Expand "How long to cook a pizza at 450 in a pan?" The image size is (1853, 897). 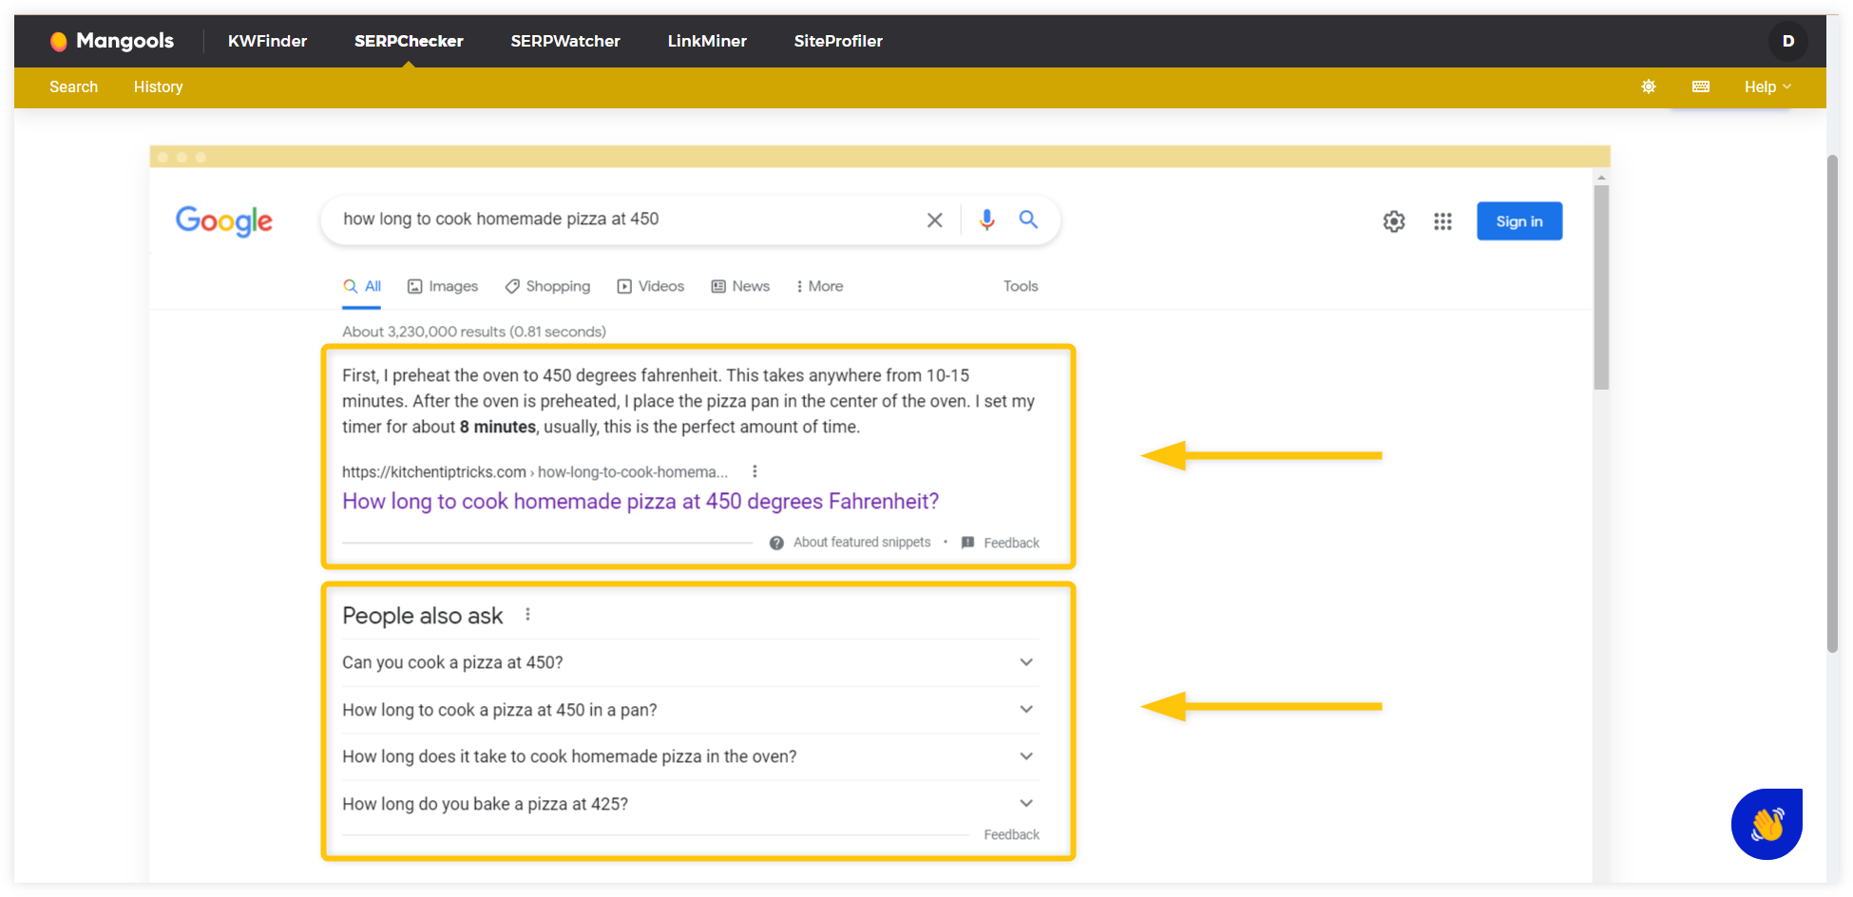[690, 710]
